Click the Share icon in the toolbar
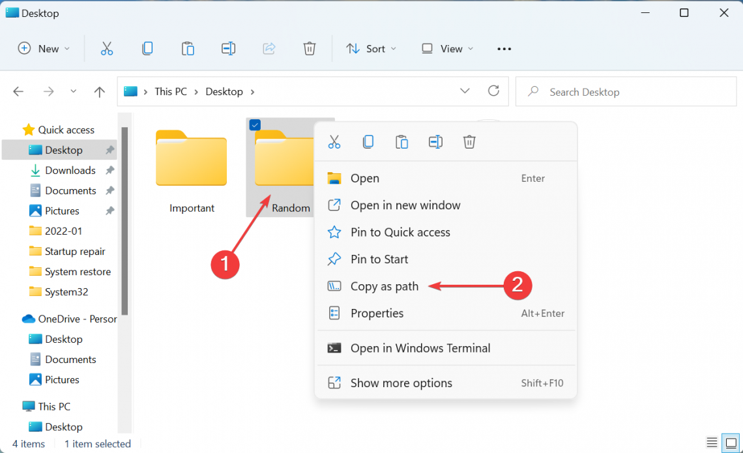 [x=269, y=48]
